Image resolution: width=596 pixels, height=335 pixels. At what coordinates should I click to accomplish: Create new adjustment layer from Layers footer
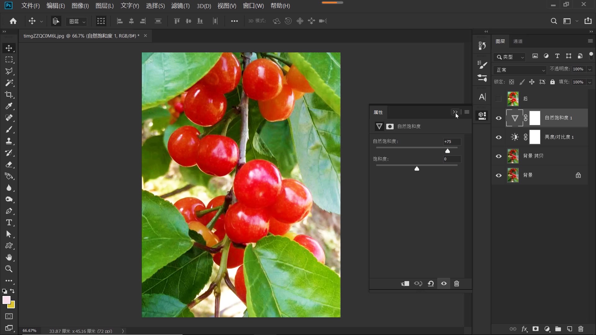pos(547,329)
